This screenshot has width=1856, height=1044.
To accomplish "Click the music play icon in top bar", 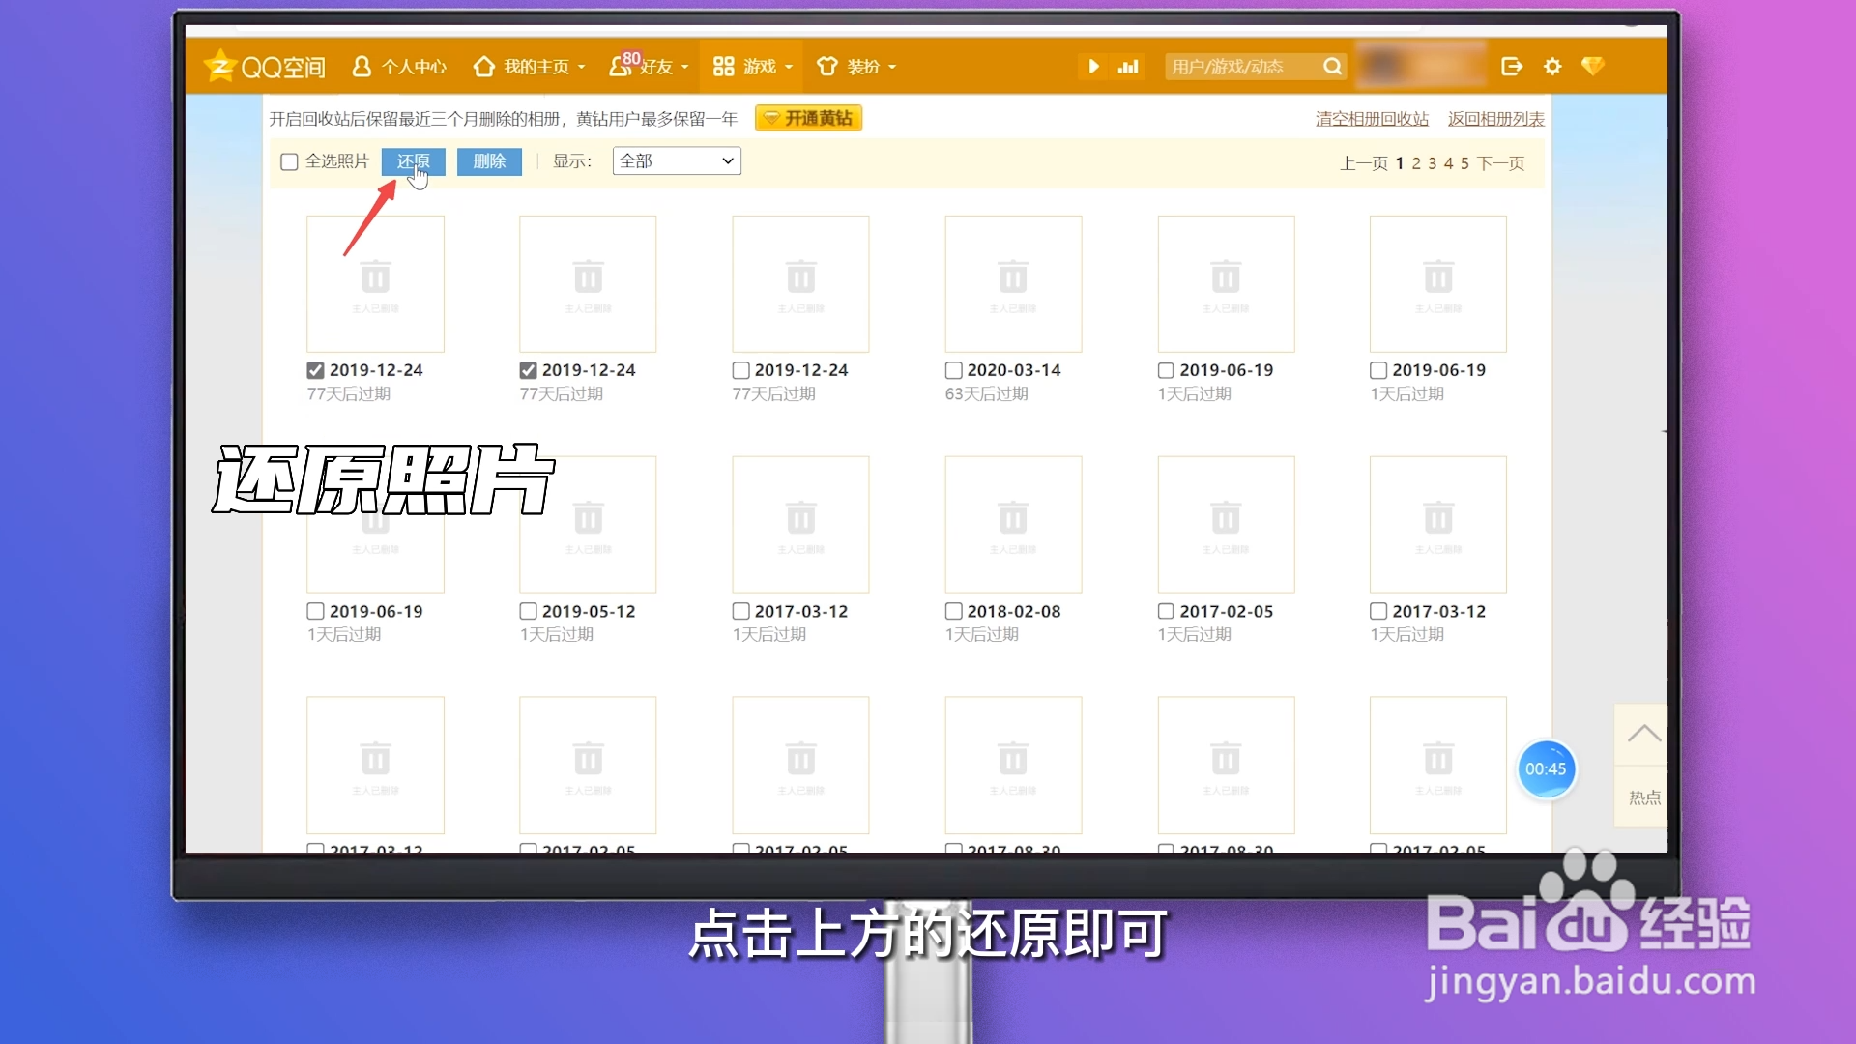I will [x=1095, y=67].
